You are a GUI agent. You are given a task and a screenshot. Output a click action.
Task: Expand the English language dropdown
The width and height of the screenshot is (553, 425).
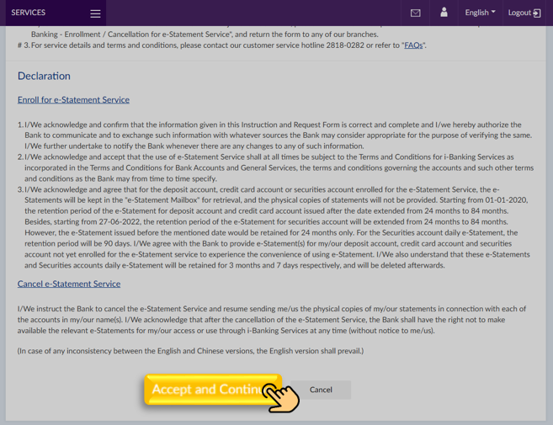coord(480,13)
